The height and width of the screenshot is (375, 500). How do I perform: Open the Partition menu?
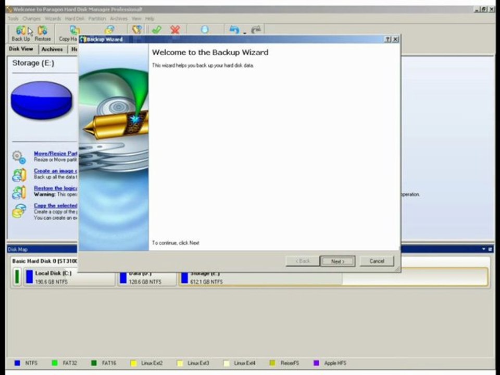pyautogui.click(x=97, y=19)
